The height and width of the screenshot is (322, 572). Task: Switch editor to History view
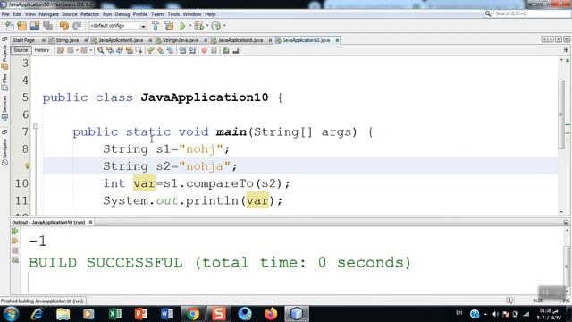(x=42, y=50)
